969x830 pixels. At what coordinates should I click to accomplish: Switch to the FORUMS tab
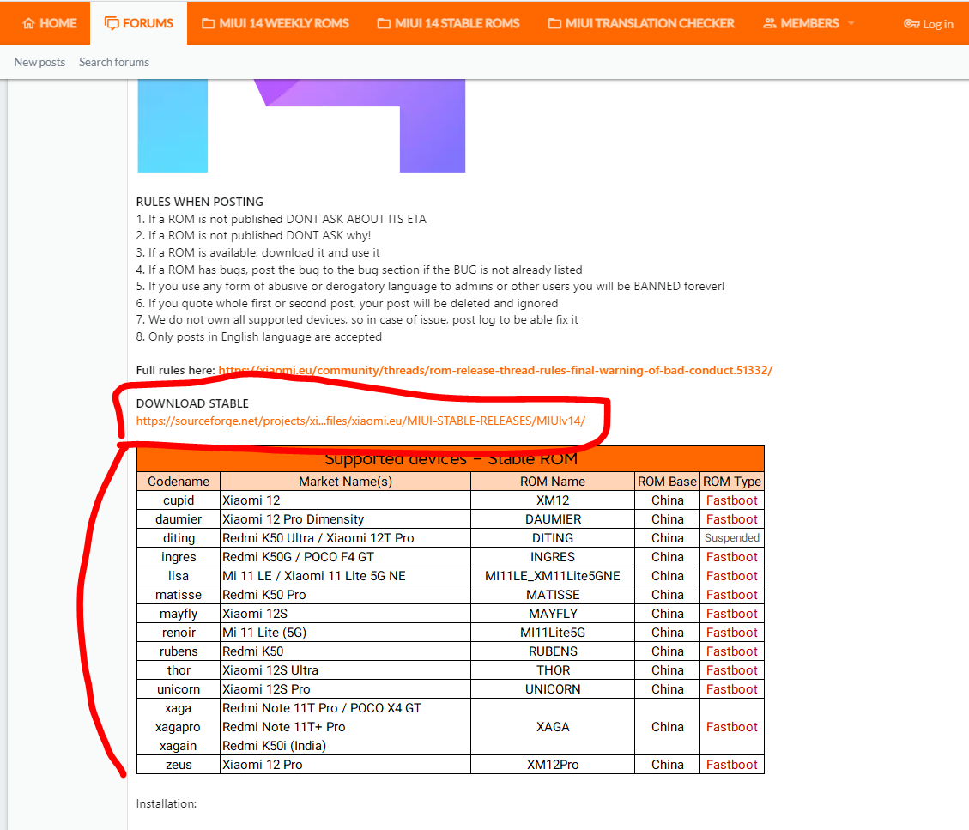pyautogui.click(x=138, y=23)
